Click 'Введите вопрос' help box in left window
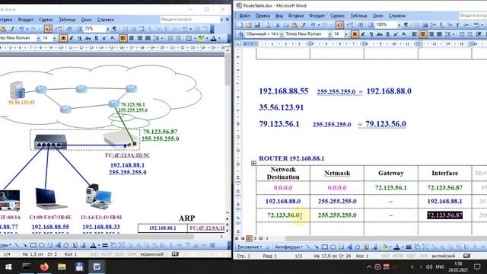487x274 pixels. tap(189, 19)
